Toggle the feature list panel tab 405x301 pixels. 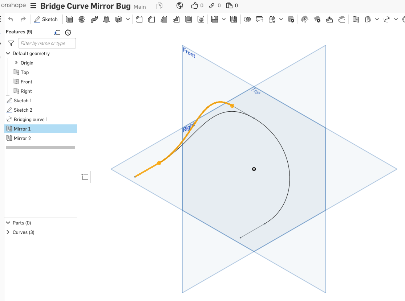click(x=85, y=177)
